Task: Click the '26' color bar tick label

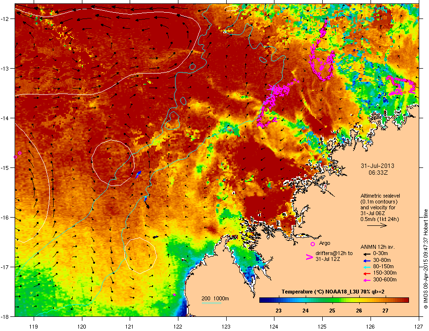Action: tap(359, 311)
